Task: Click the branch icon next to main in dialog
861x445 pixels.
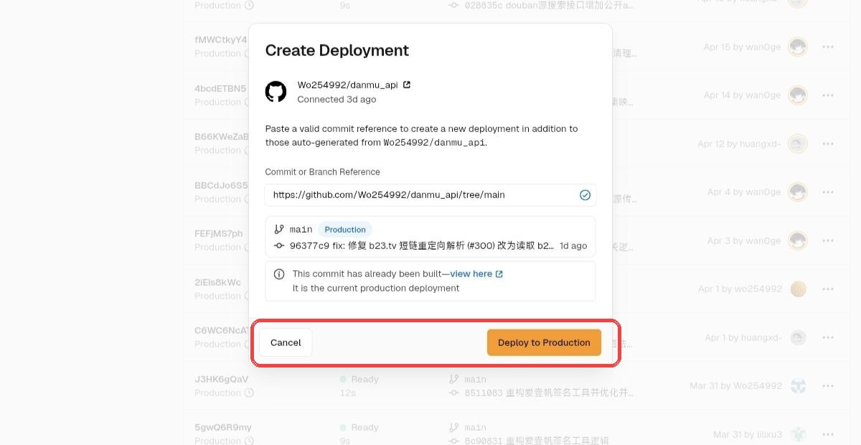Action: (279, 229)
